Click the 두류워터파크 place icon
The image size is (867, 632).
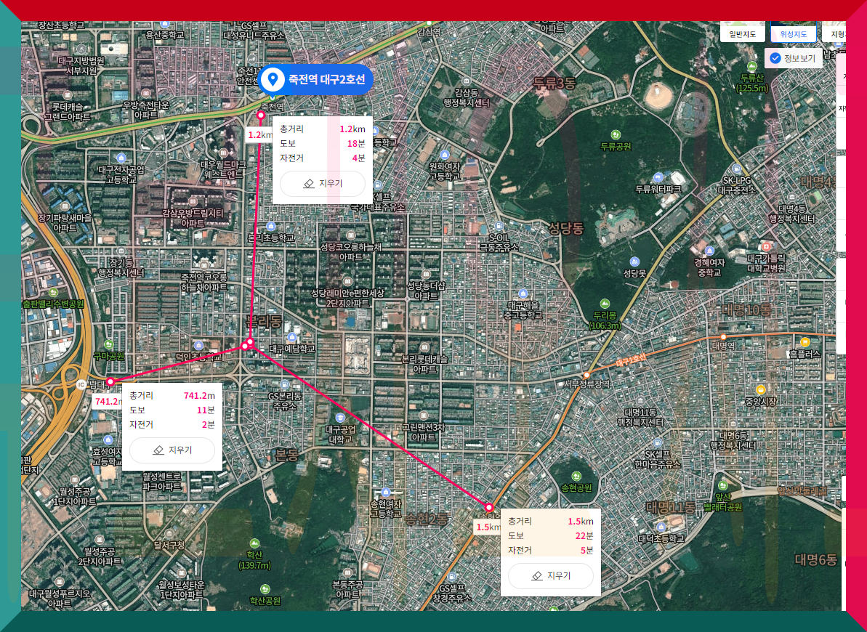coord(658,177)
